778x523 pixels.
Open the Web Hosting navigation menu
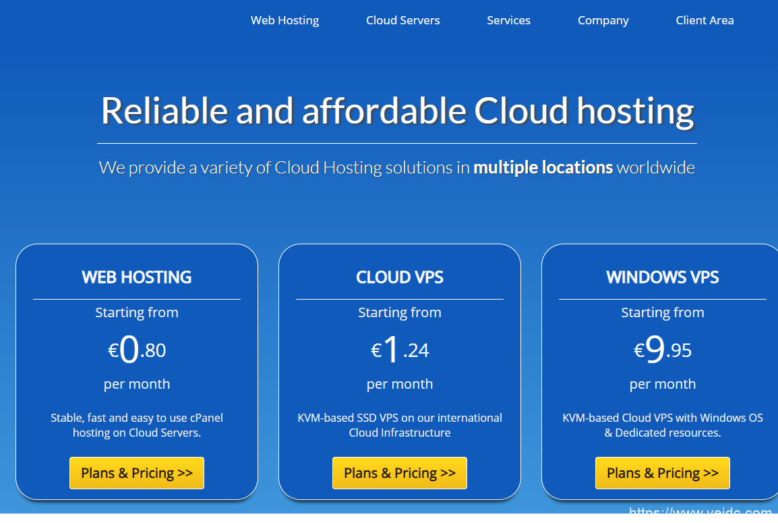click(x=285, y=20)
